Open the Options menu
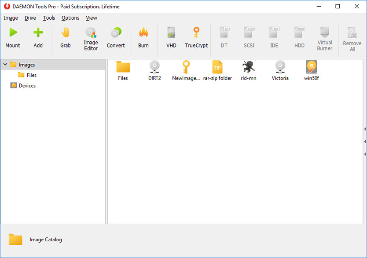The width and height of the screenshot is (367, 258). (70, 18)
